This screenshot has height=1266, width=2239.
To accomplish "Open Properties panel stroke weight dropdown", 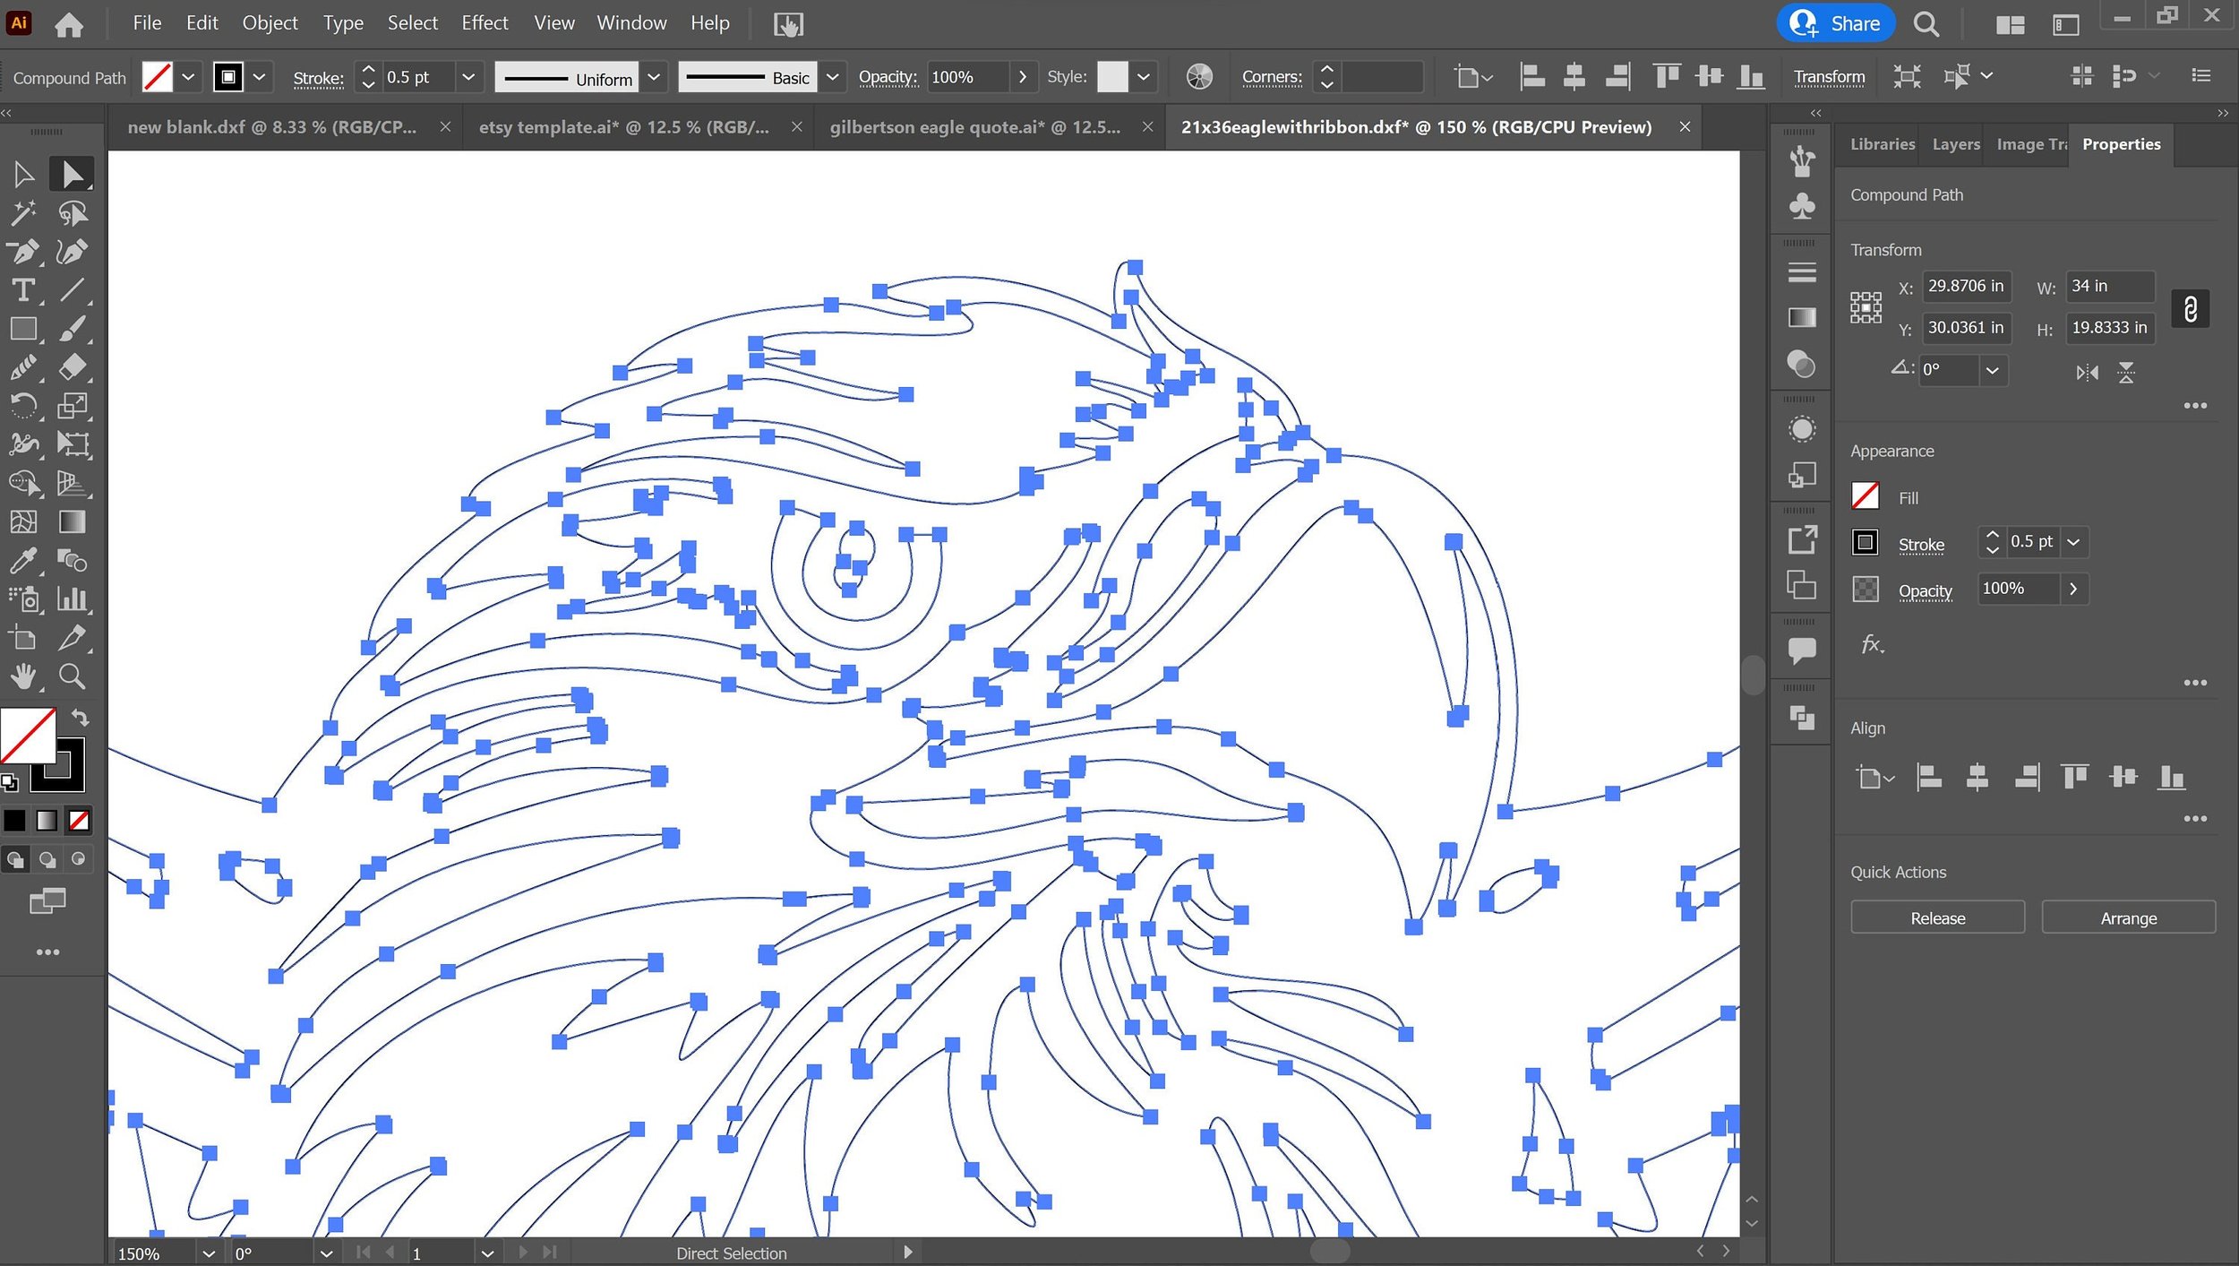I will 2073,542.
